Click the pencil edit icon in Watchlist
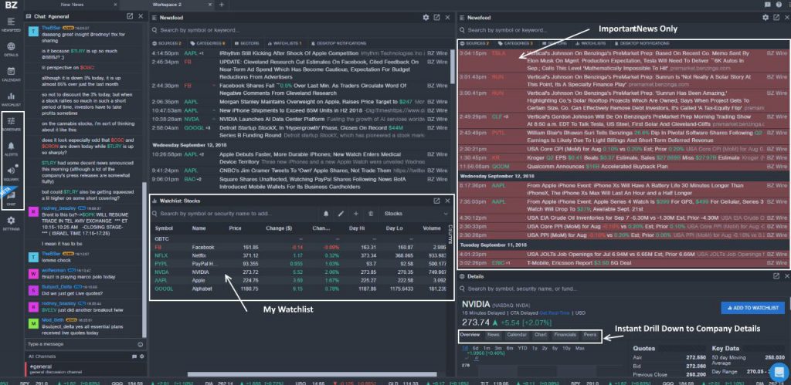The width and height of the screenshot is (791, 385). click(x=341, y=214)
